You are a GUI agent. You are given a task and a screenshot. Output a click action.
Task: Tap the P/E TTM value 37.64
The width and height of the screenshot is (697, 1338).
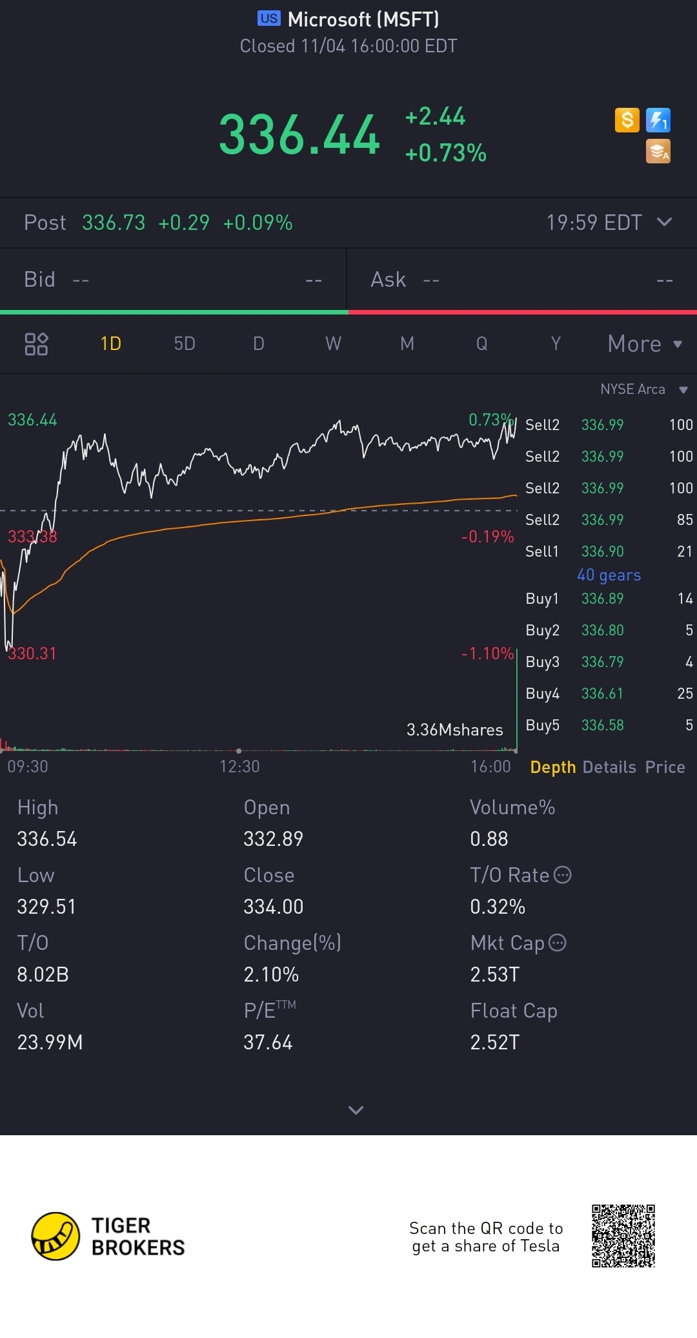[268, 1042]
